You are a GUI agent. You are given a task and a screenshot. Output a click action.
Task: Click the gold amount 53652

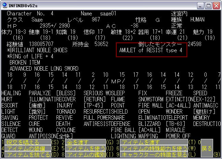click(x=101, y=44)
